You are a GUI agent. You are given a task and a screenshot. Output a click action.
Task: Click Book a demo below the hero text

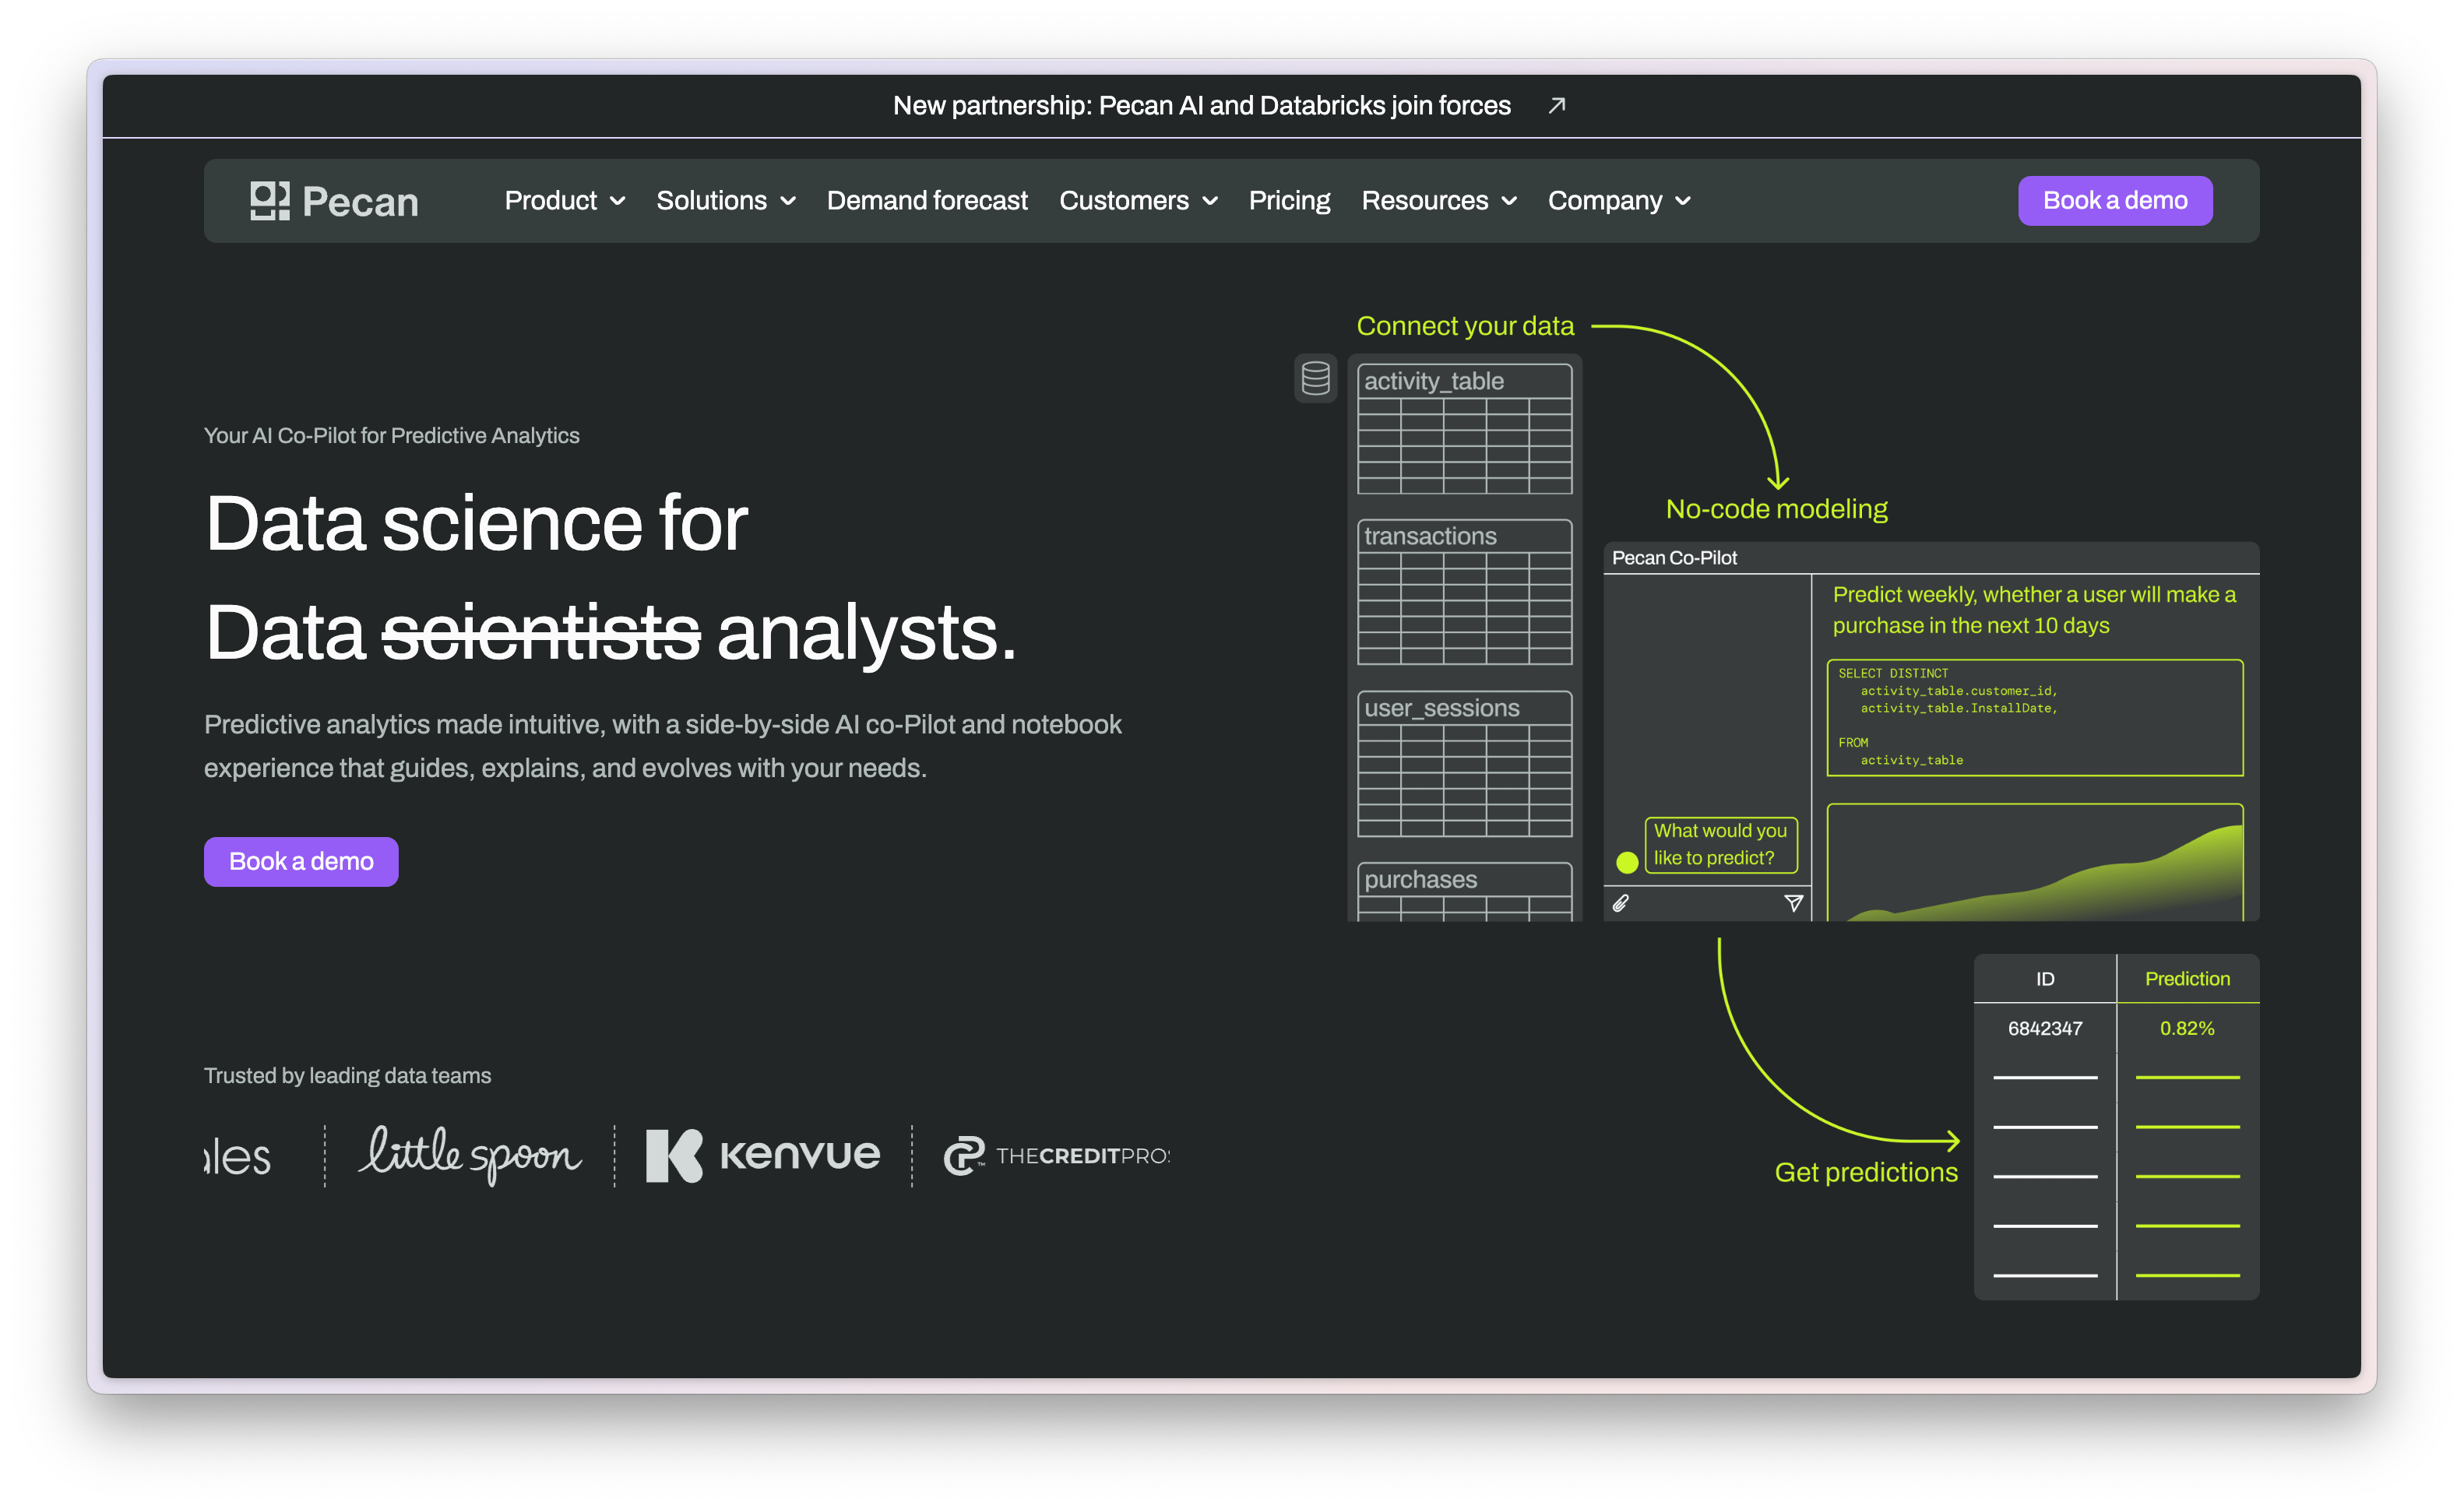pyautogui.click(x=301, y=861)
